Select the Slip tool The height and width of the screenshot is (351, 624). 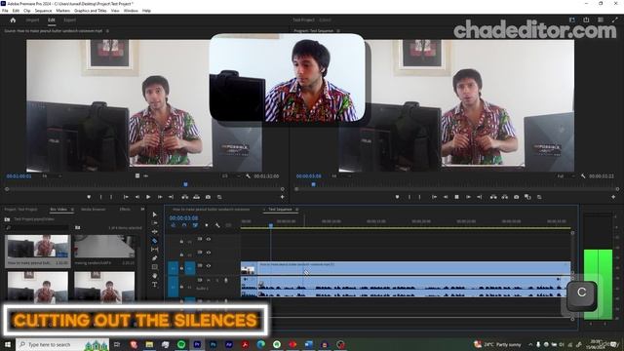(x=154, y=250)
